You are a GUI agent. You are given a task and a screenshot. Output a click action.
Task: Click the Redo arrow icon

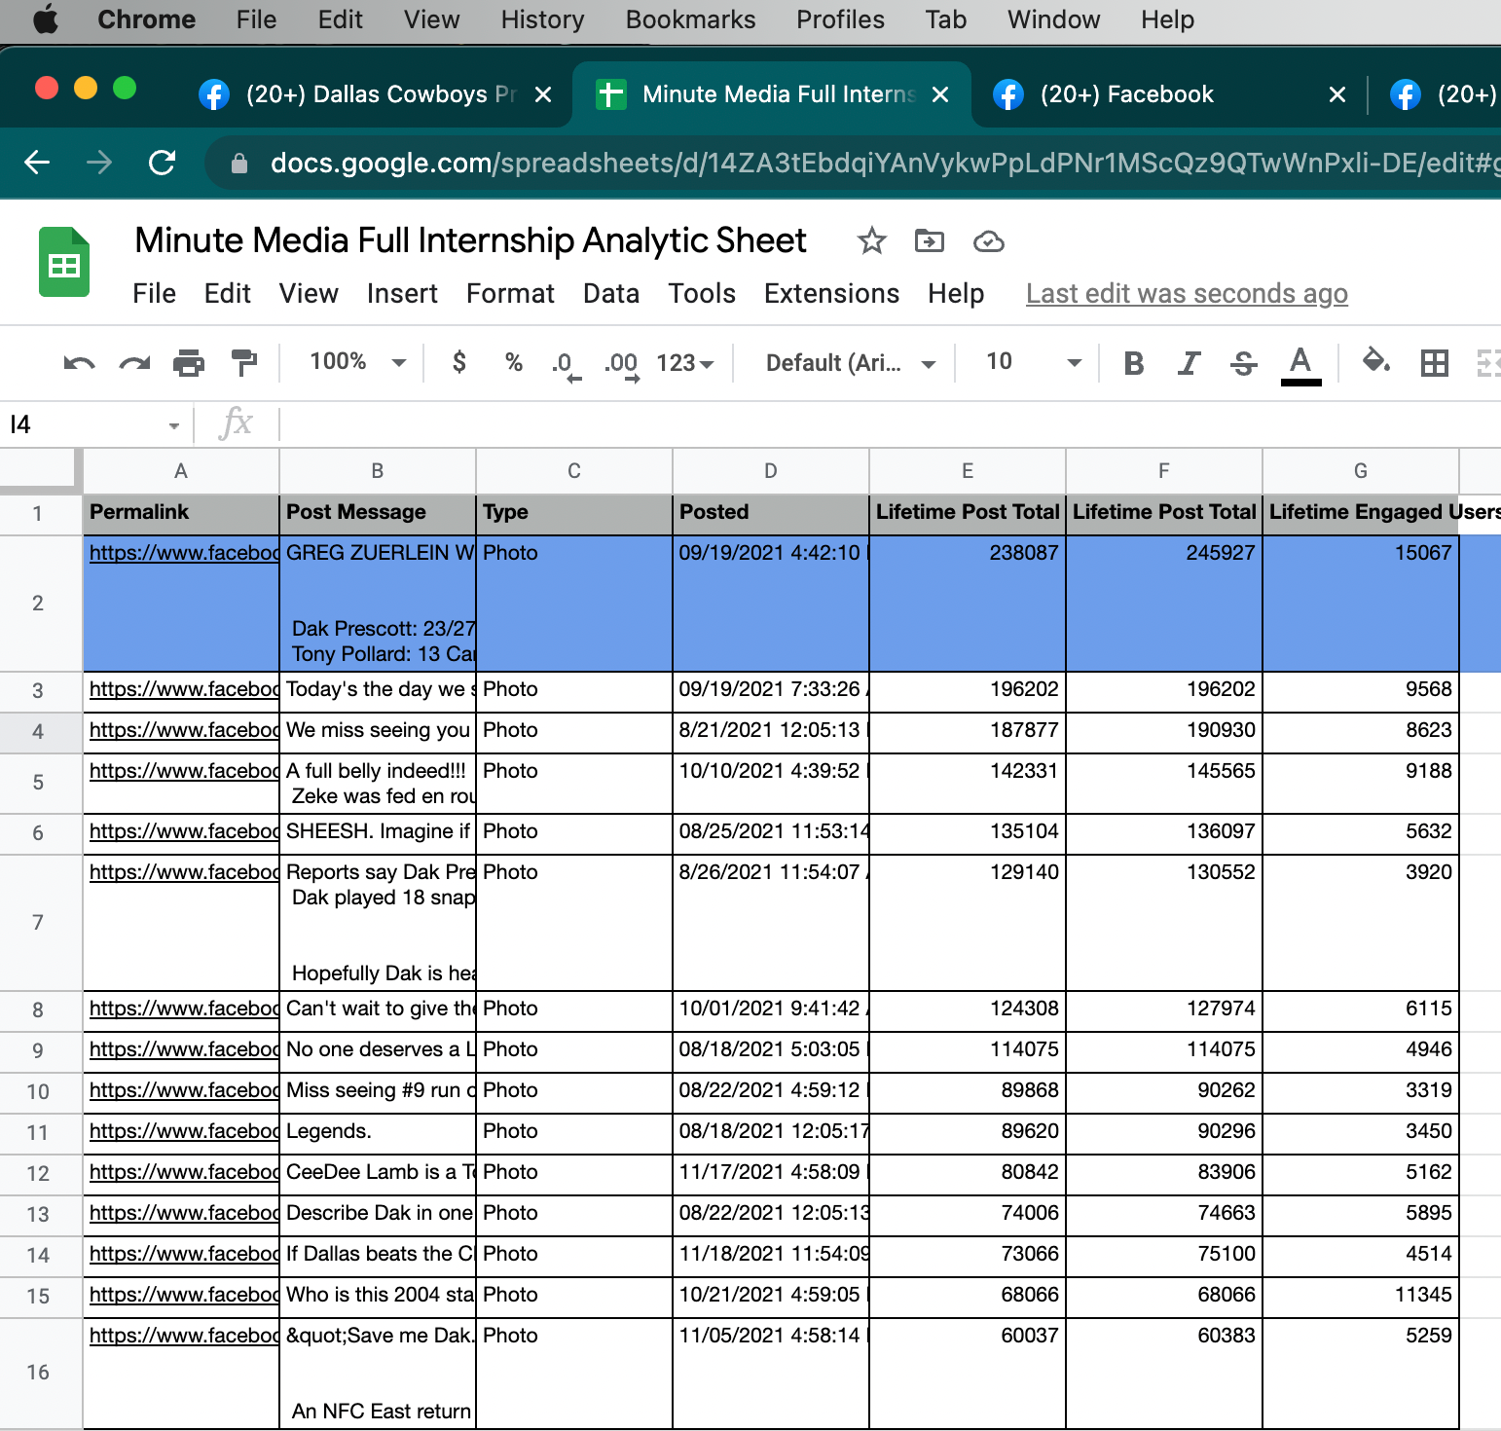click(x=134, y=363)
